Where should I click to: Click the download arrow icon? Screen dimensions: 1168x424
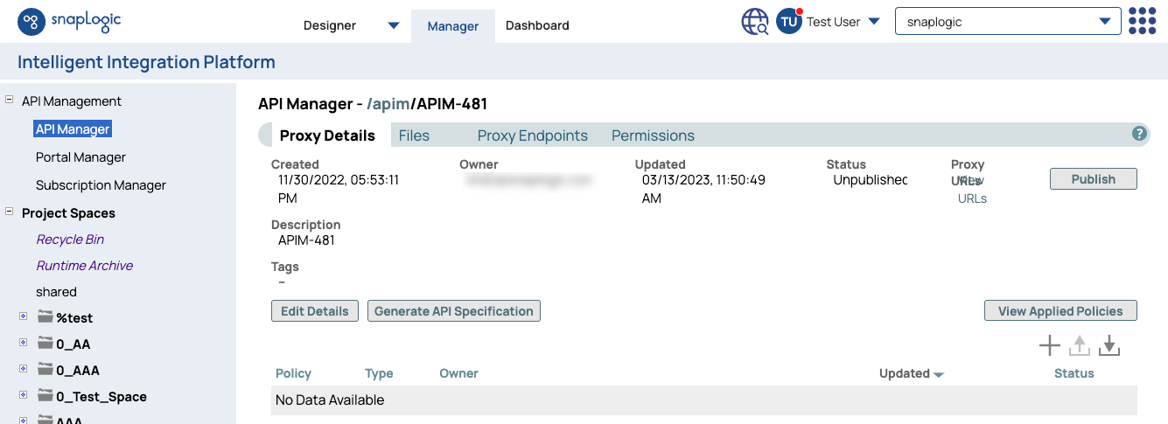click(1109, 345)
